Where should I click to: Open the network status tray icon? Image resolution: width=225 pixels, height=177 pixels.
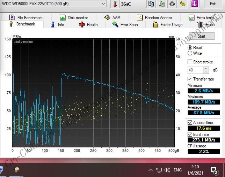(159, 170)
